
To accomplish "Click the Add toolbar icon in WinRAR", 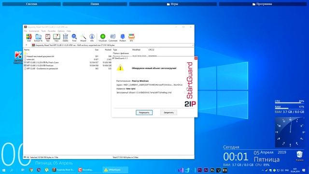I will (29, 38).
